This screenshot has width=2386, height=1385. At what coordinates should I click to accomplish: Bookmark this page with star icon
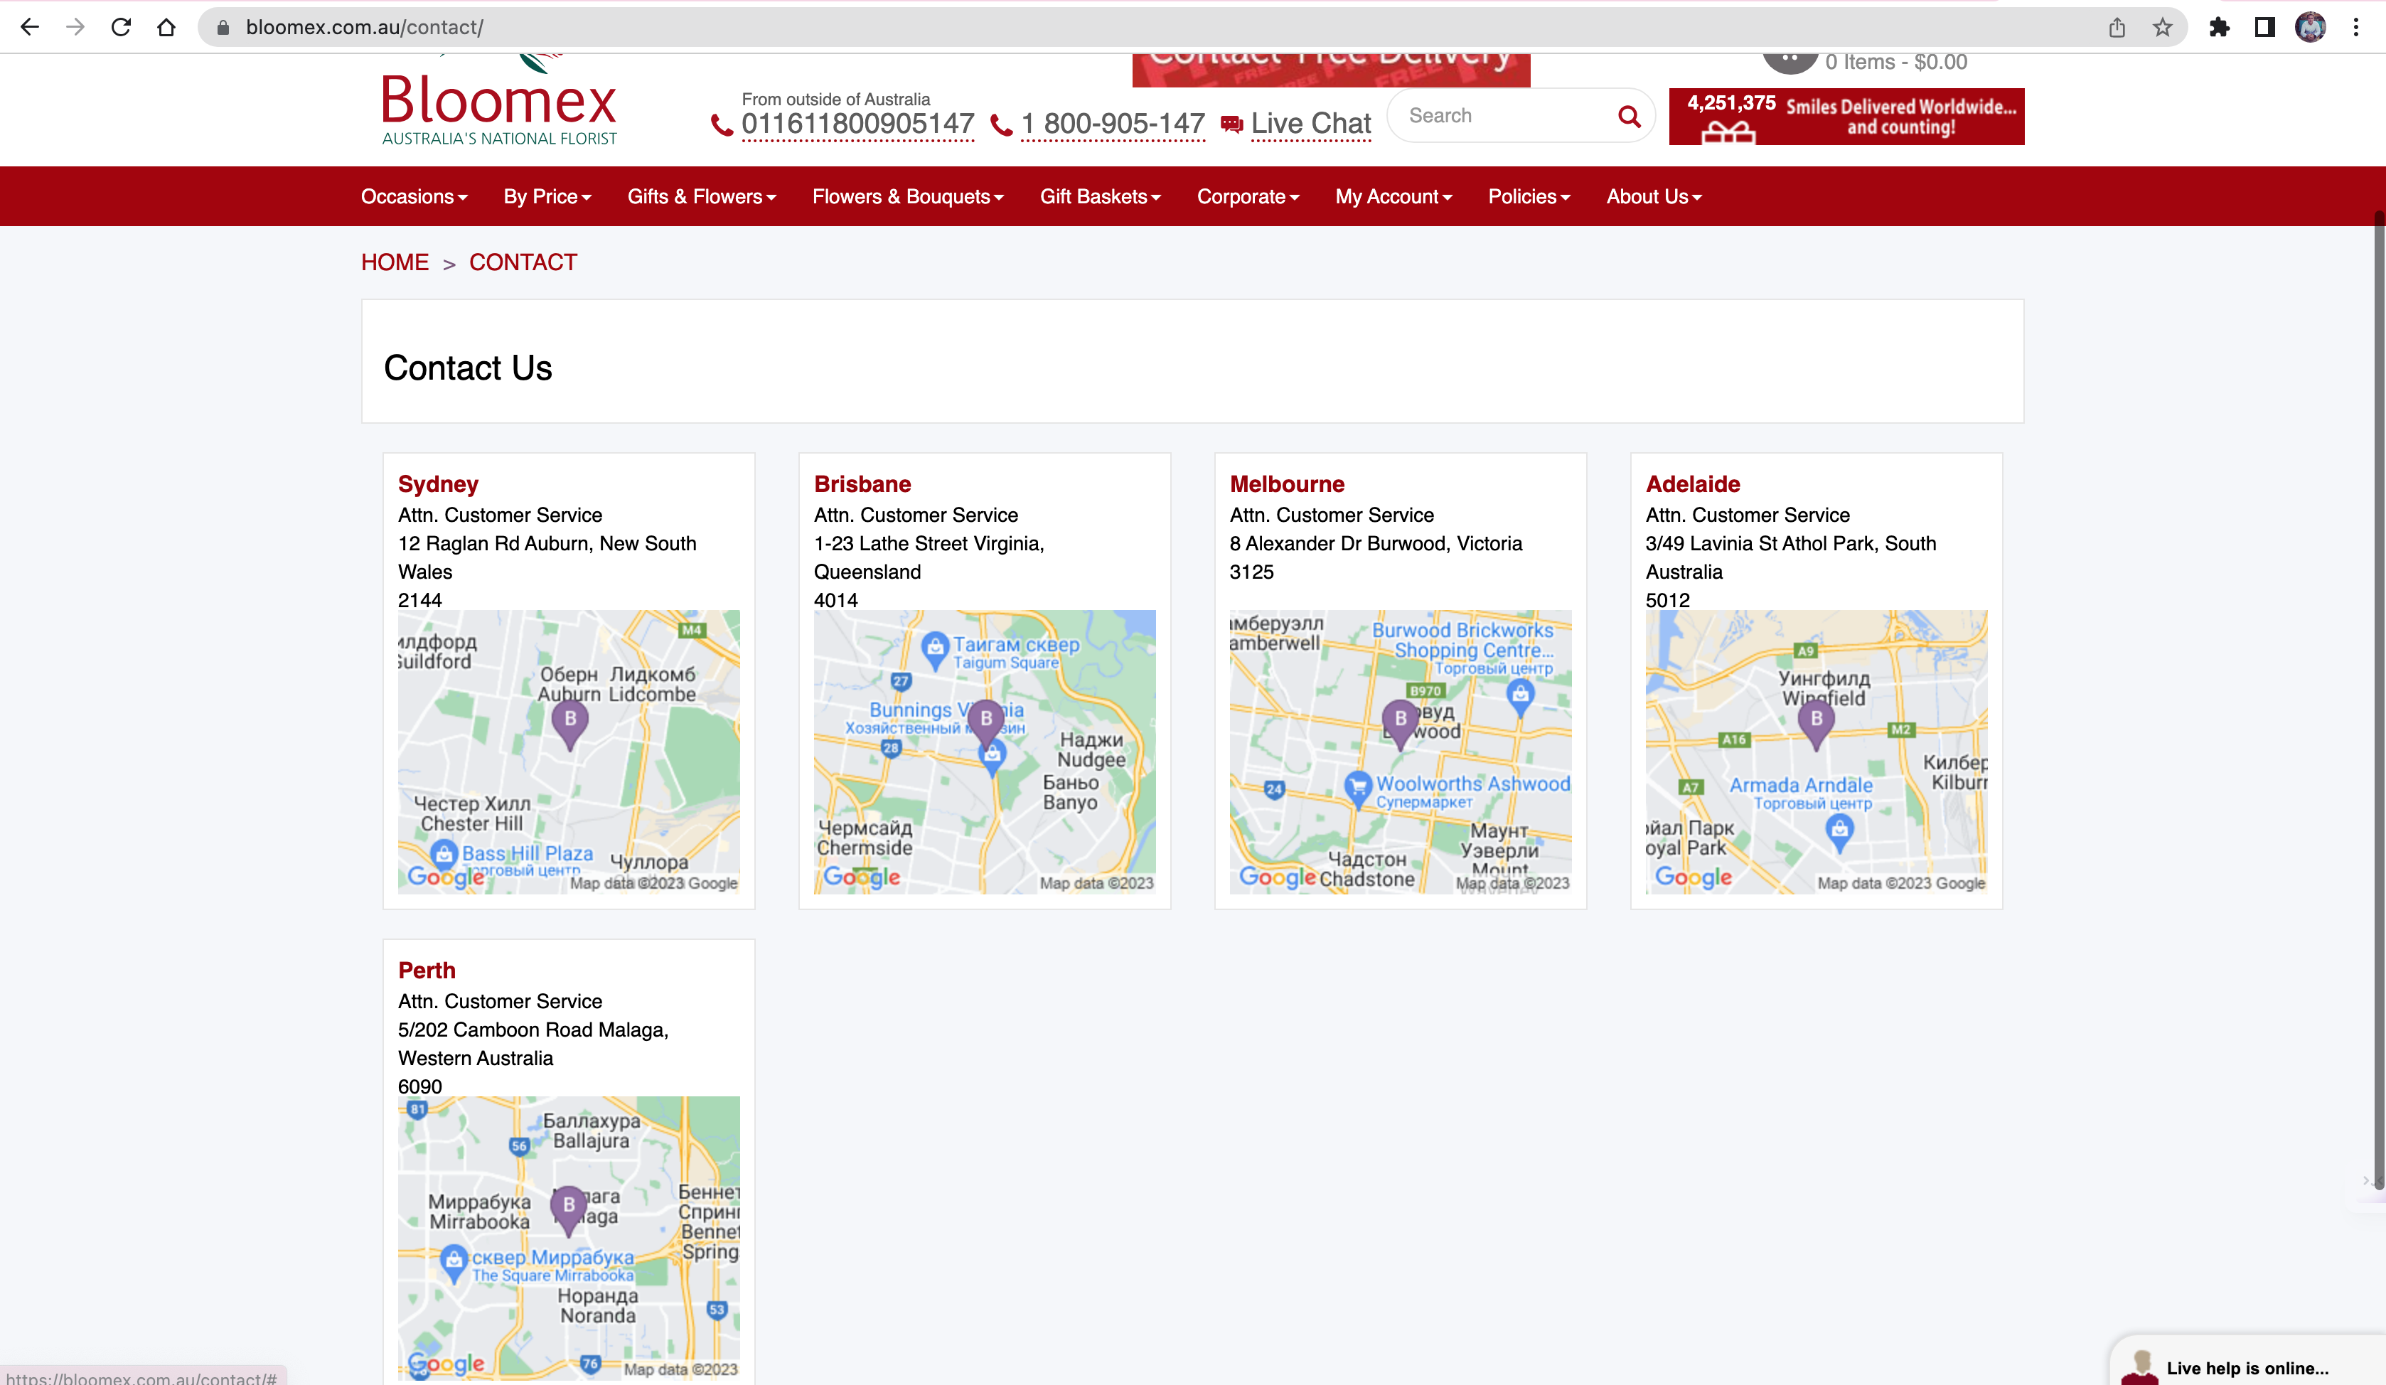[2163, 28]
